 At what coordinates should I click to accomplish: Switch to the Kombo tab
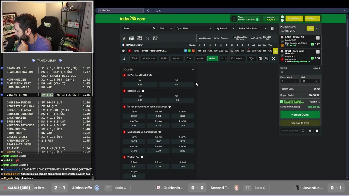click(x=200, y=58)
